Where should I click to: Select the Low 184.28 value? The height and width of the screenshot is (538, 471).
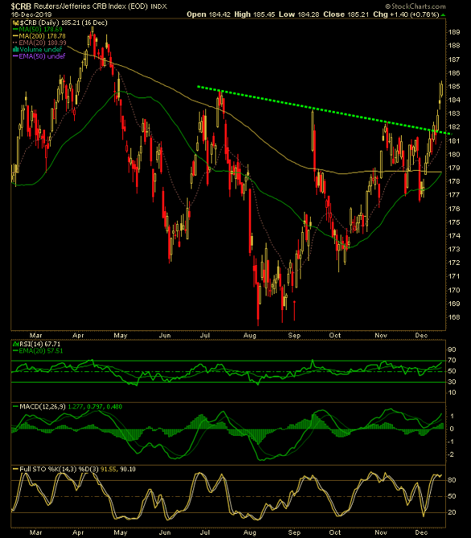click(299, 14)
